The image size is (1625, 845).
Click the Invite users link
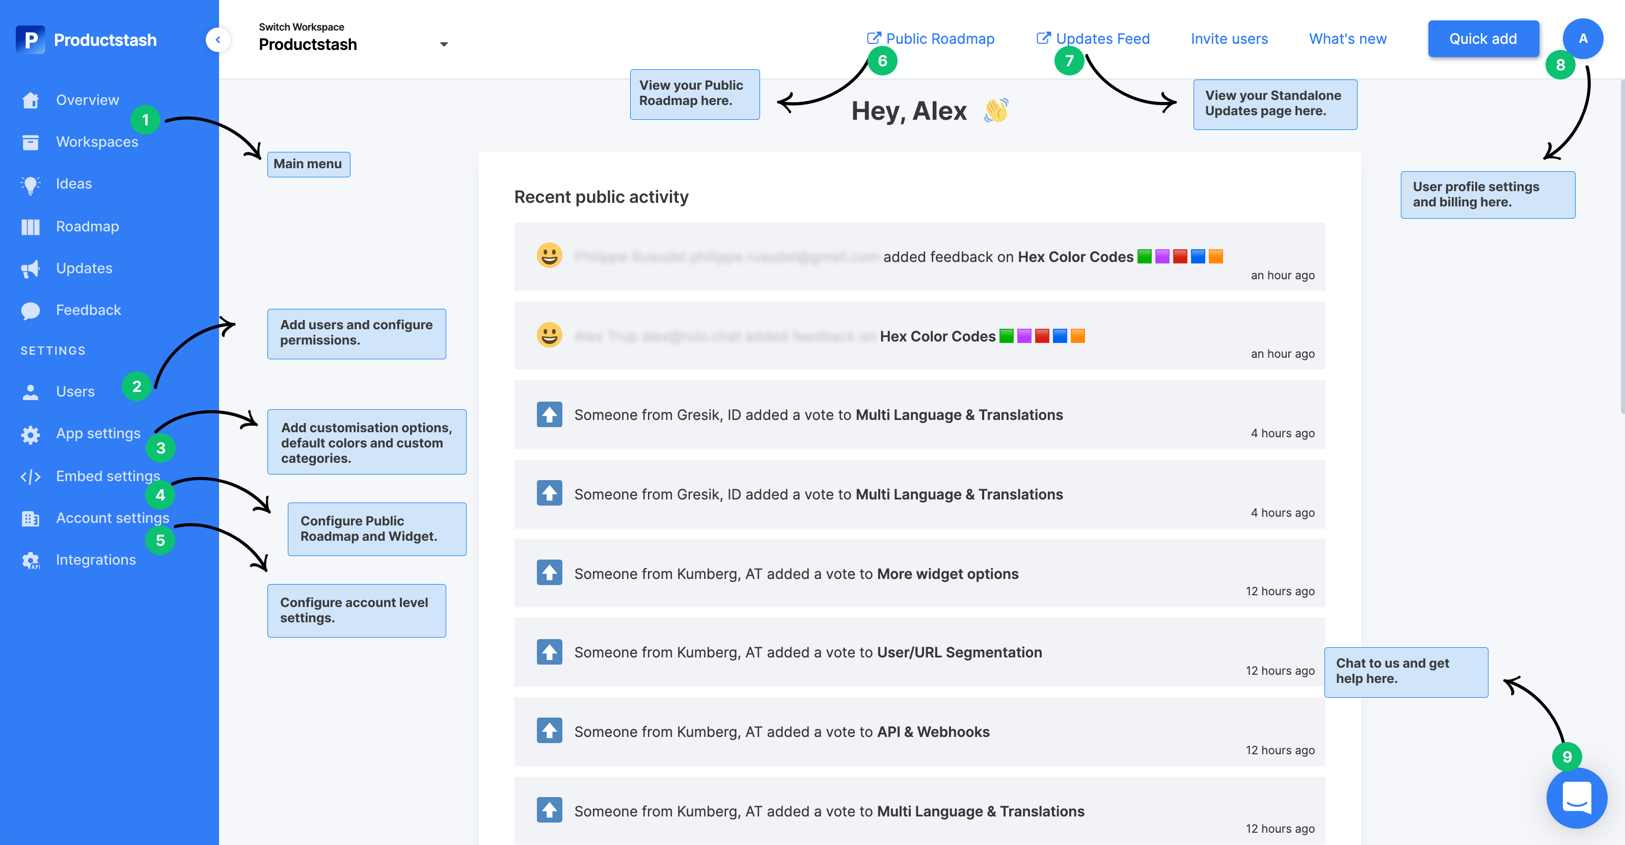tap(1229, 39)
